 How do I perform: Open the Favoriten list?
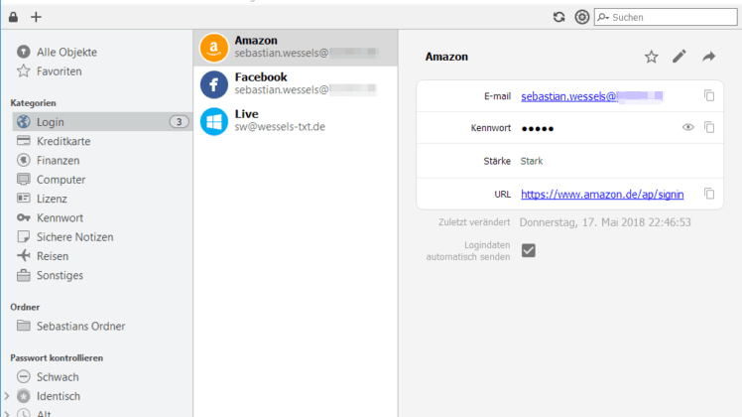[x=50, y=71]
